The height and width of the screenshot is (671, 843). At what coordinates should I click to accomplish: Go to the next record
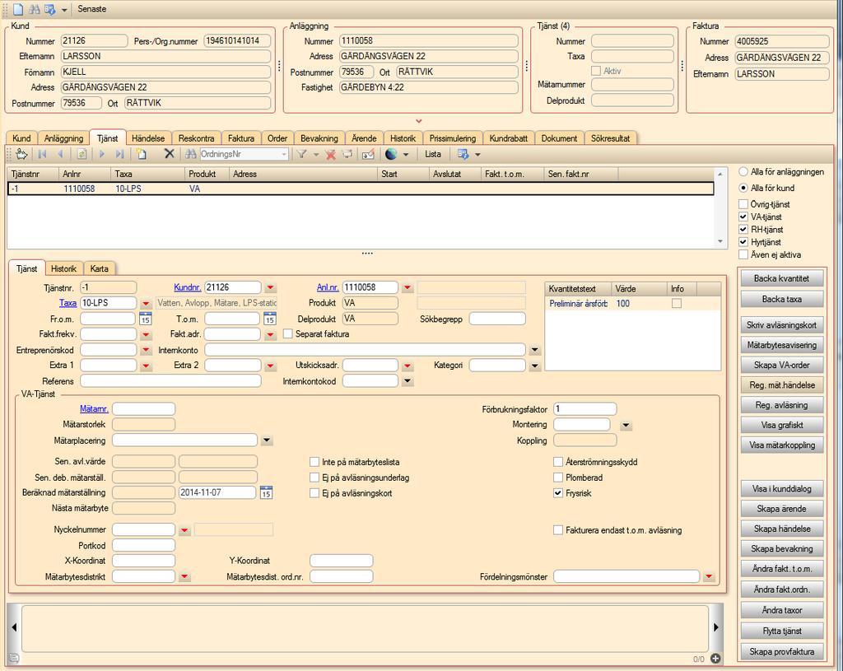(101, 154)
